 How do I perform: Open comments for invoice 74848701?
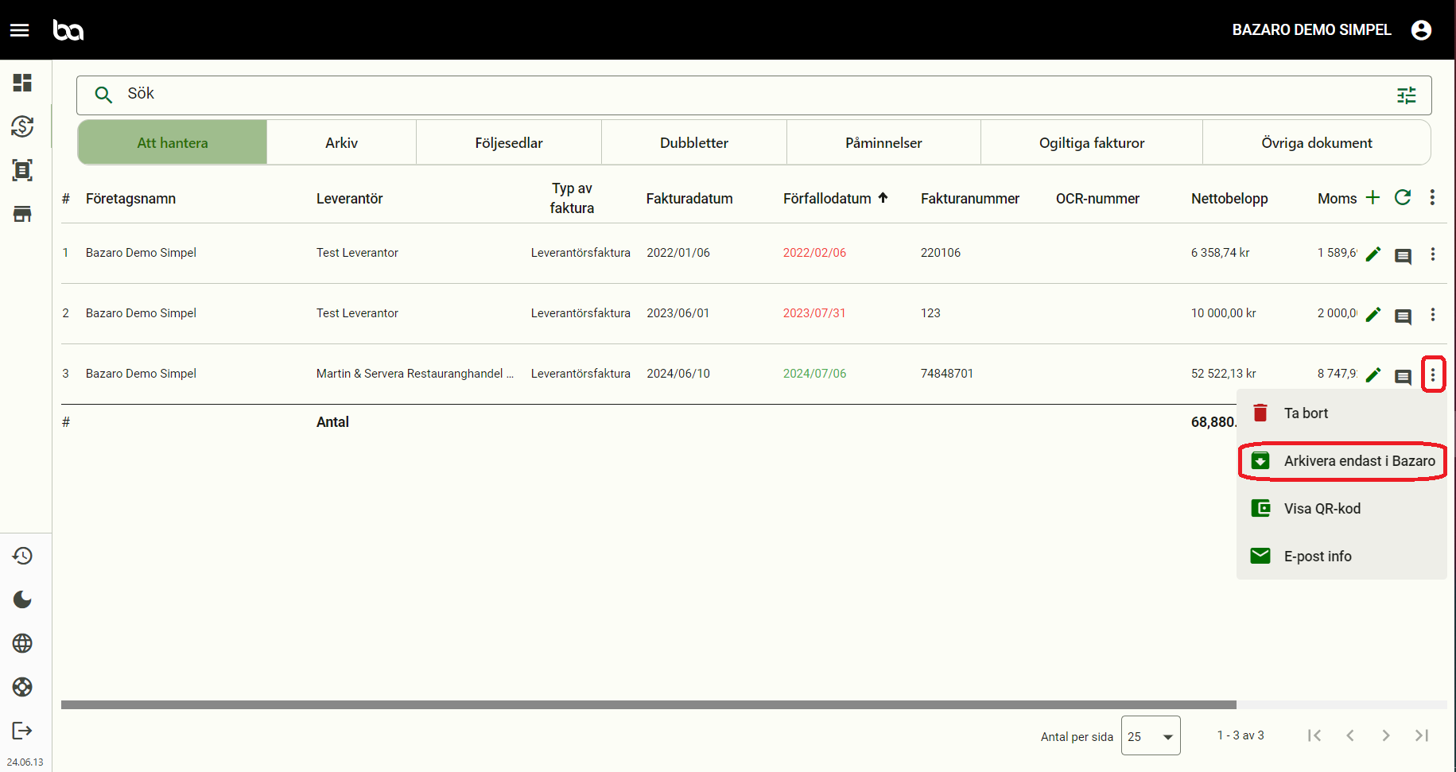[1404, 377]
